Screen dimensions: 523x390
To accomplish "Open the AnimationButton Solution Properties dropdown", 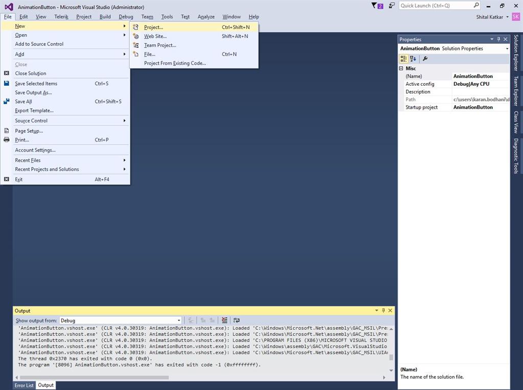I will (x=507, y=48).
